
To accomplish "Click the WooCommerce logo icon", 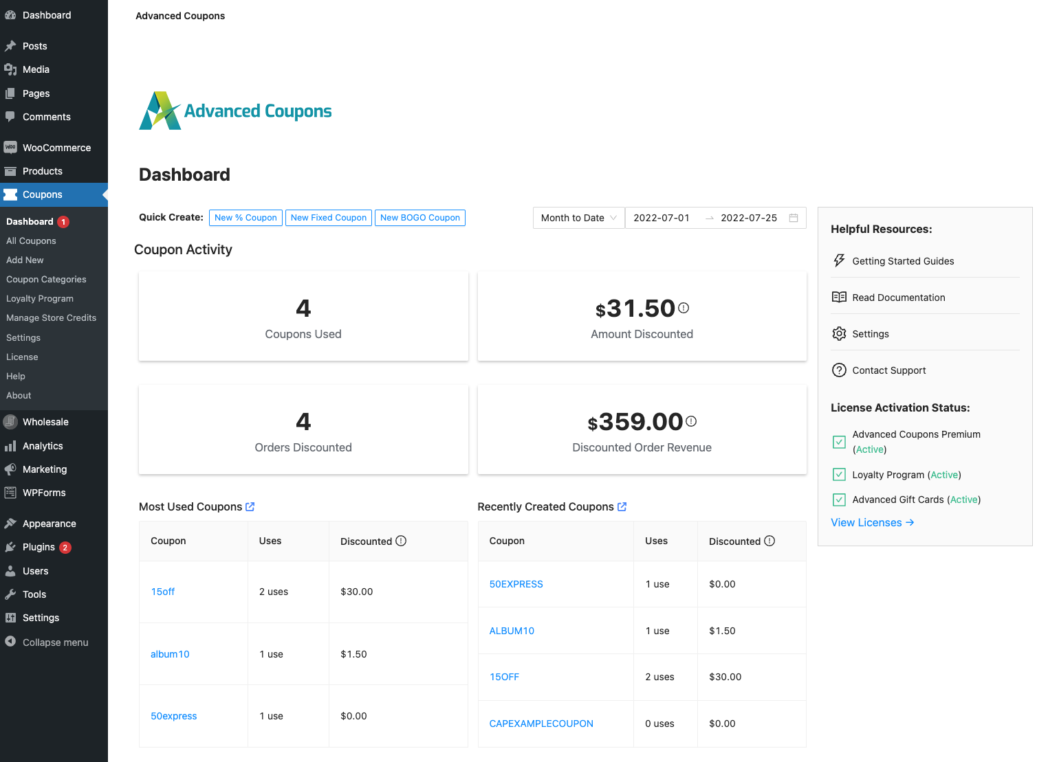I will click(x=10, y=148).
